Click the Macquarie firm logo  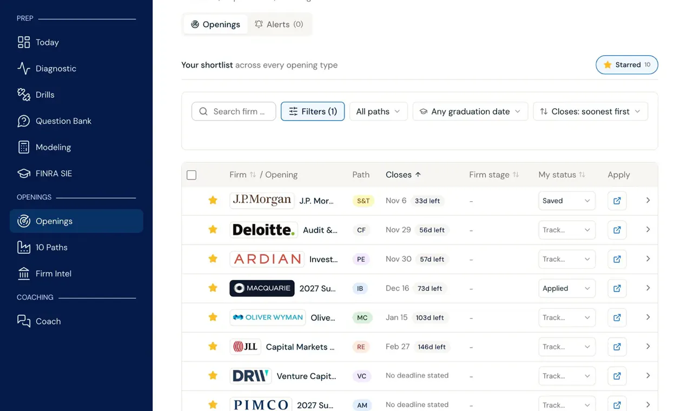click(262, 288)
